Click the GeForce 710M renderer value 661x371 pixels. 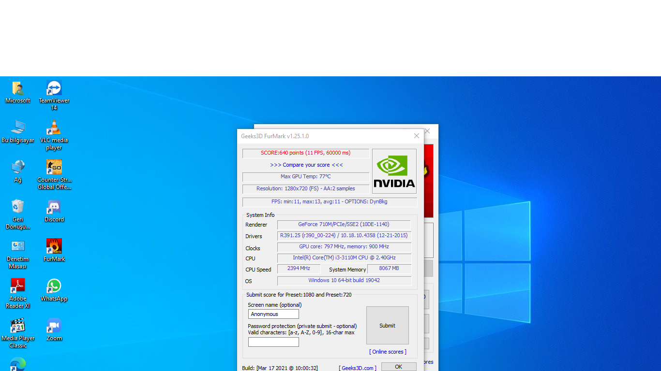[344, 225]
